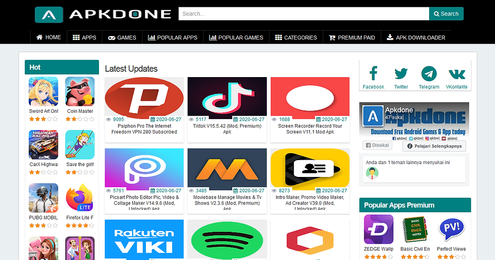This screenshot has width=495, height=260.
Task: Click the Basic Civil En text label
Action: point(415,249)
